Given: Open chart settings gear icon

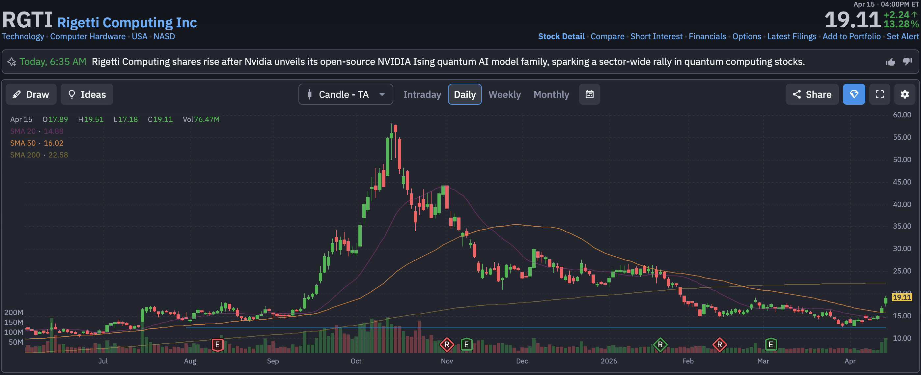Looking at the screenshot, I should pos(904,95).
